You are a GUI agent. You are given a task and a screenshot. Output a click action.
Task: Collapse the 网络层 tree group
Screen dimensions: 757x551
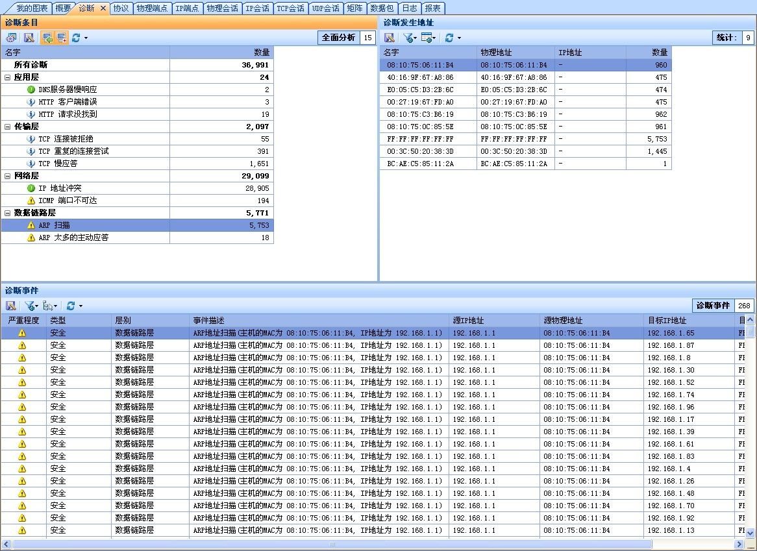8,176
